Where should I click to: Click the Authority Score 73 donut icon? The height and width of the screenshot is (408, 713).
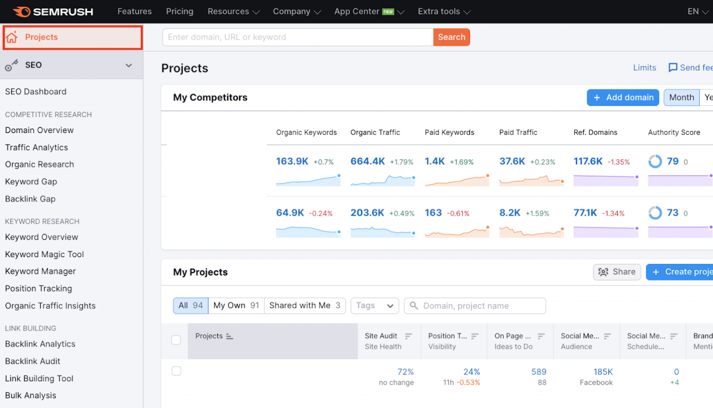pyautogui.click(x=656, y=213)
